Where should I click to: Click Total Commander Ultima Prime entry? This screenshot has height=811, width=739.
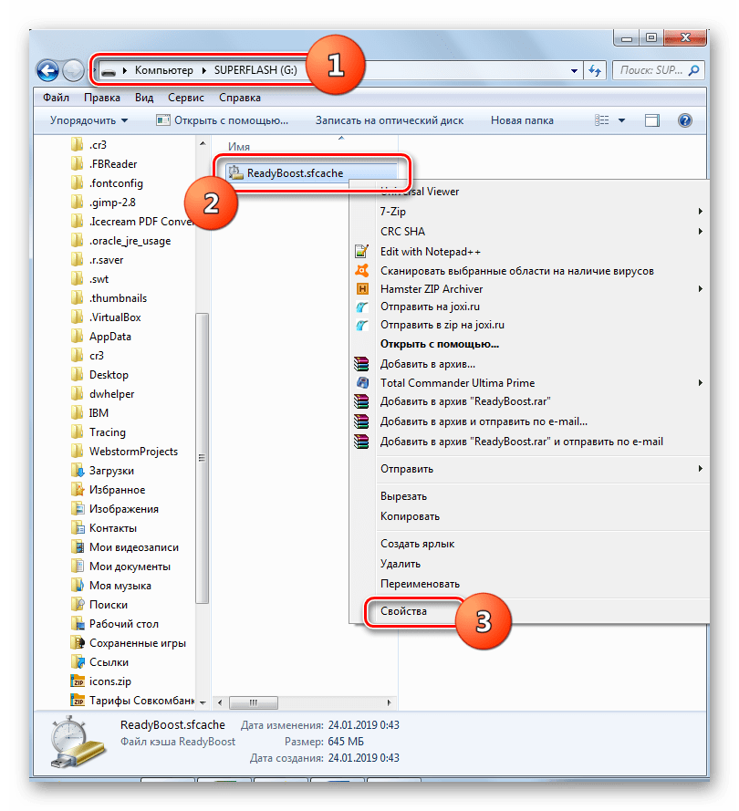click(457, 383)
